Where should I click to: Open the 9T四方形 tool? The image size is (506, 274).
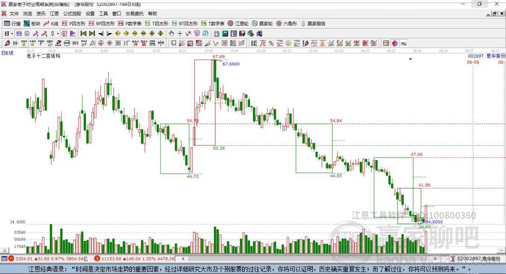click(185, 23)
